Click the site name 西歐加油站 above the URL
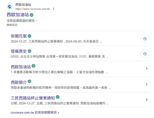Viewport: 154px width, 118px height. tap(23, 5)
